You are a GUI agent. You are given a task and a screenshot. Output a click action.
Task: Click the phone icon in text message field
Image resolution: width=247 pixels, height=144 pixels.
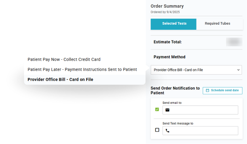point(167,131)
